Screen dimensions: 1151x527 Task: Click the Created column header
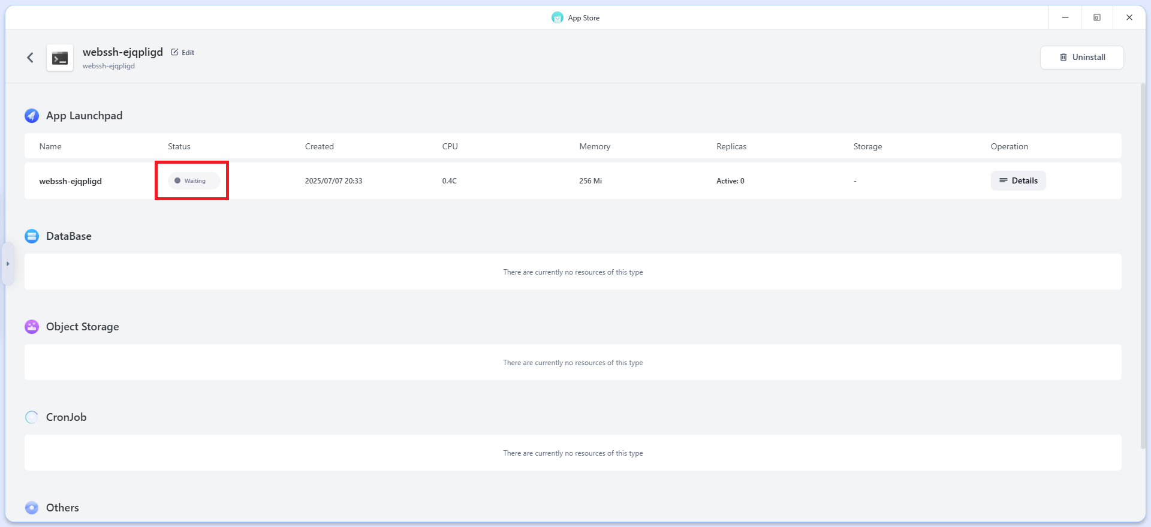(x=319, y=146)
